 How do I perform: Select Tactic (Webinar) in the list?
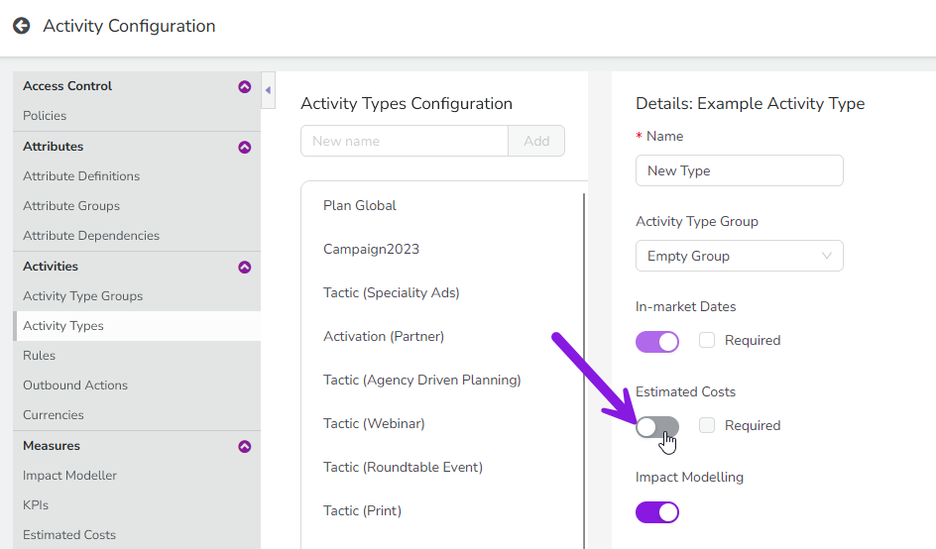pos(374,423)
